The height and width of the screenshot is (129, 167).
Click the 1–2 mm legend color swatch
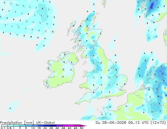(17, 126)
